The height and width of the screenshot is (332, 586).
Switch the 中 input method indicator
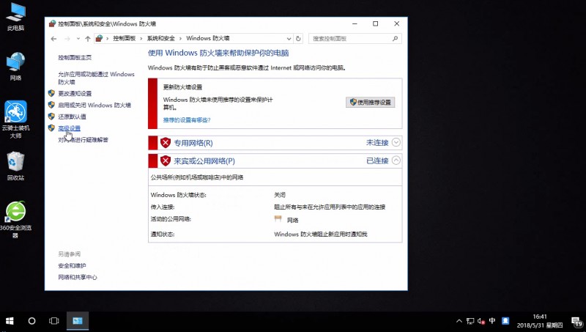(x=492, y=321)
